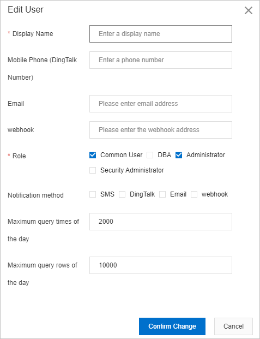Uncheck the Administrator role checkbox
Screen dimensions: 260x339
tap(179, 155)
